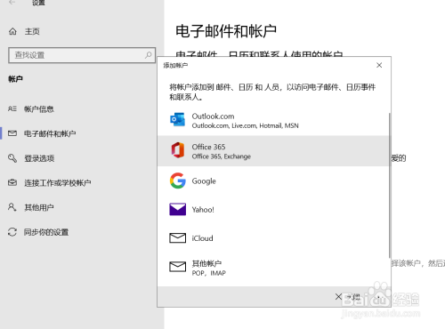
Task: Pick the iCloud account option
Action: click(273, 238)
